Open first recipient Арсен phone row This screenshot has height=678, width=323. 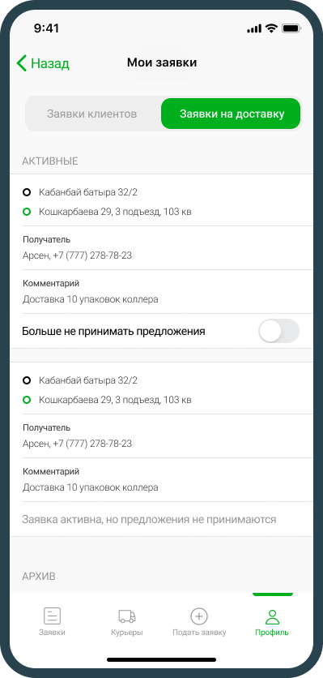162,248
